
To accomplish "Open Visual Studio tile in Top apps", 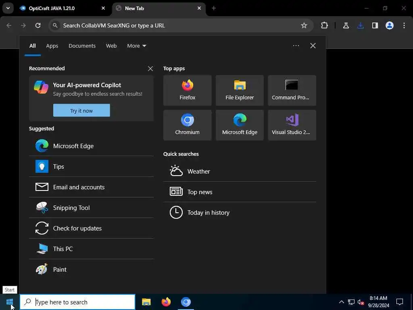I will click(x=292, y=125).
